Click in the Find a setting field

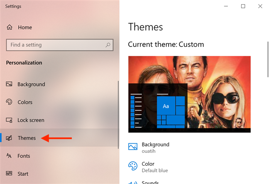pyautogui.click(x=60, y=45)
